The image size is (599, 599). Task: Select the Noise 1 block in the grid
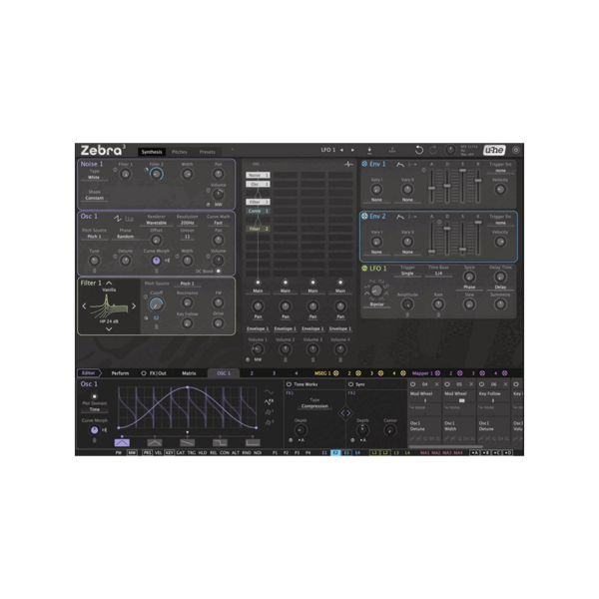pyautogui.click(x=258, y=175)
